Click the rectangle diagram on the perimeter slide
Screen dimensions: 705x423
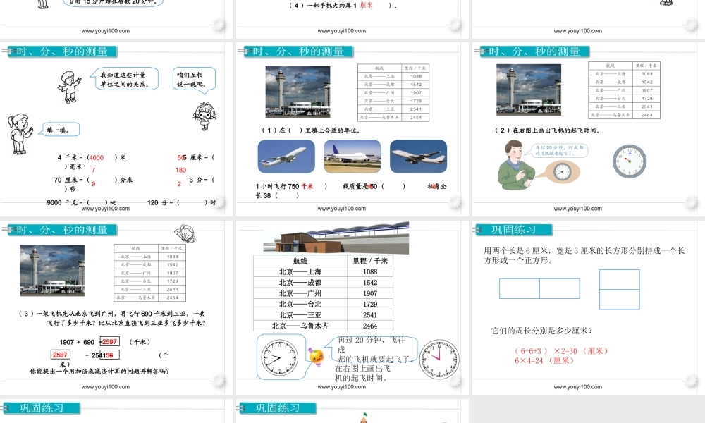[x=539, y=288]
